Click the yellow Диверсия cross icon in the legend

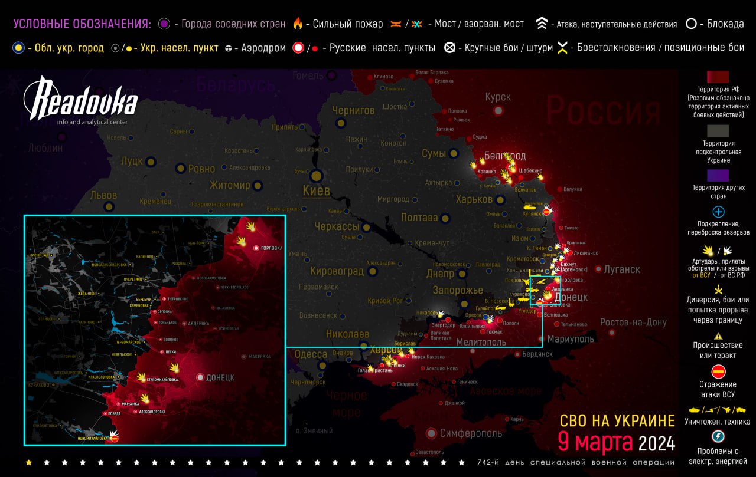click(x=718, y=289)
